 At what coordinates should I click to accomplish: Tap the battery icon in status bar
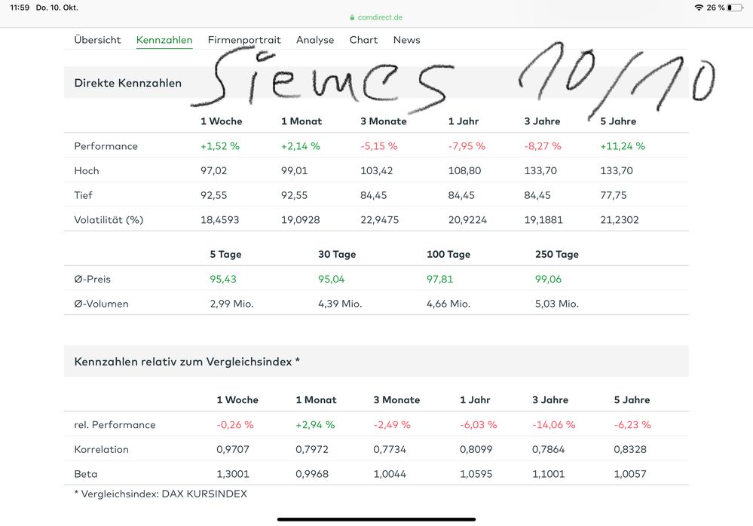pyautogui.click(x=735, y=8)
